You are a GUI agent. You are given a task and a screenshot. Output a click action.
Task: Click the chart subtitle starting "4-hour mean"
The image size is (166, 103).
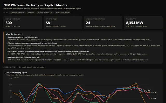tap(45, 75)
